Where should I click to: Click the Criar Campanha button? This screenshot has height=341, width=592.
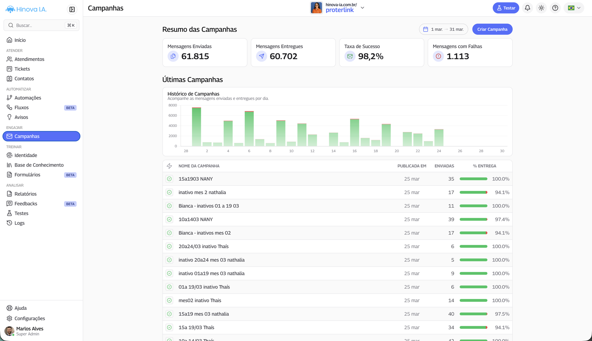click(x=492, y=29)
